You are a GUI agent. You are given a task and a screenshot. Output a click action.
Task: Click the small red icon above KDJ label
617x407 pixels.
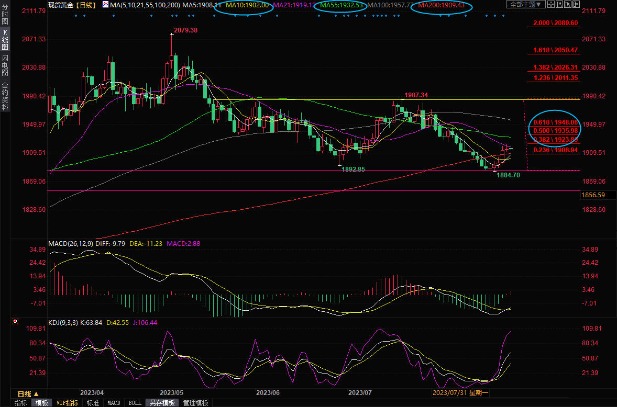pos(15,321)
